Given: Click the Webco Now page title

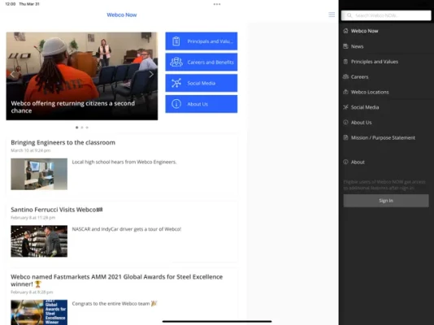Looking at the screenshot, I should point(122,15).
